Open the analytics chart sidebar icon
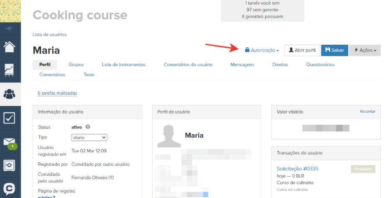392x198 pixels. 10,70
